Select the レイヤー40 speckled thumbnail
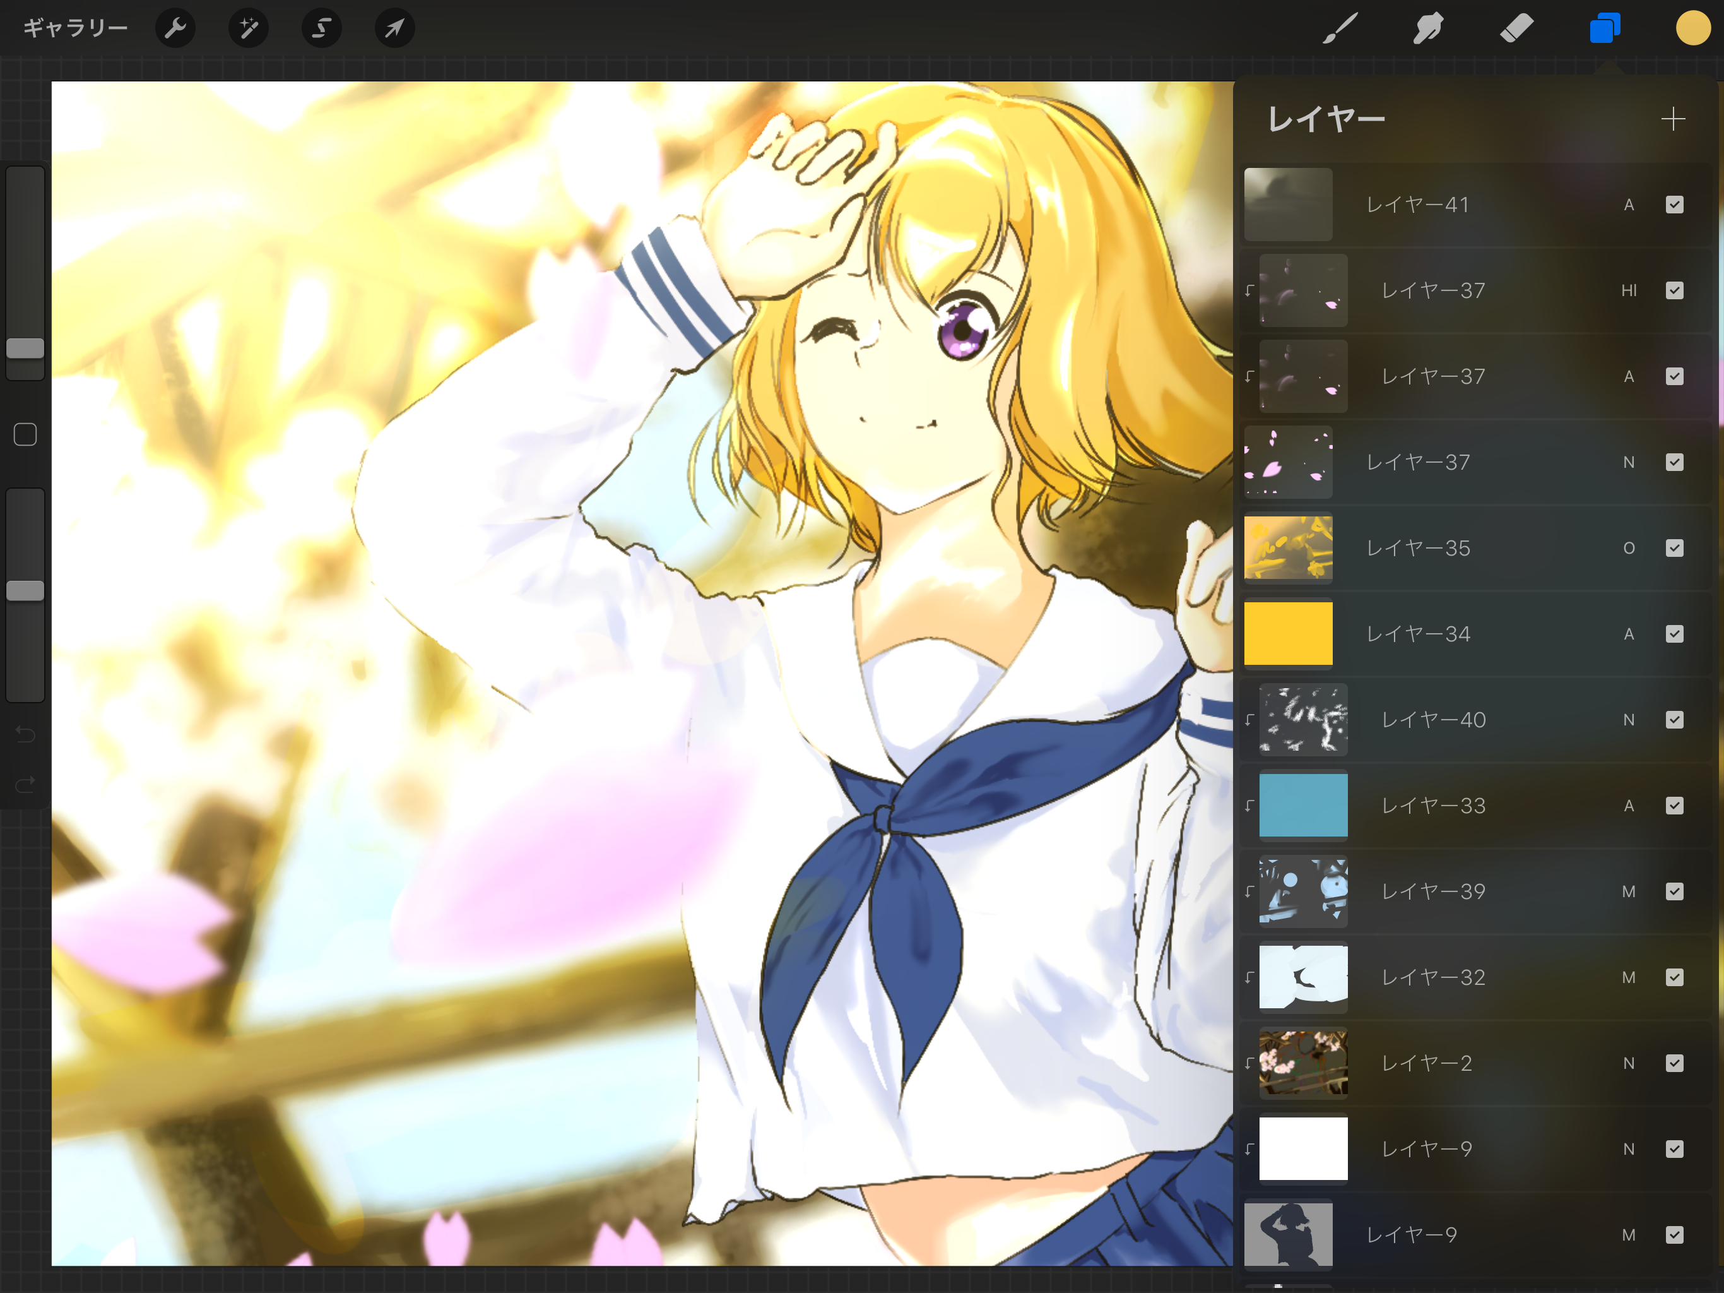This screenshot has height=1293, width=1724. [x=1303, y=719]
